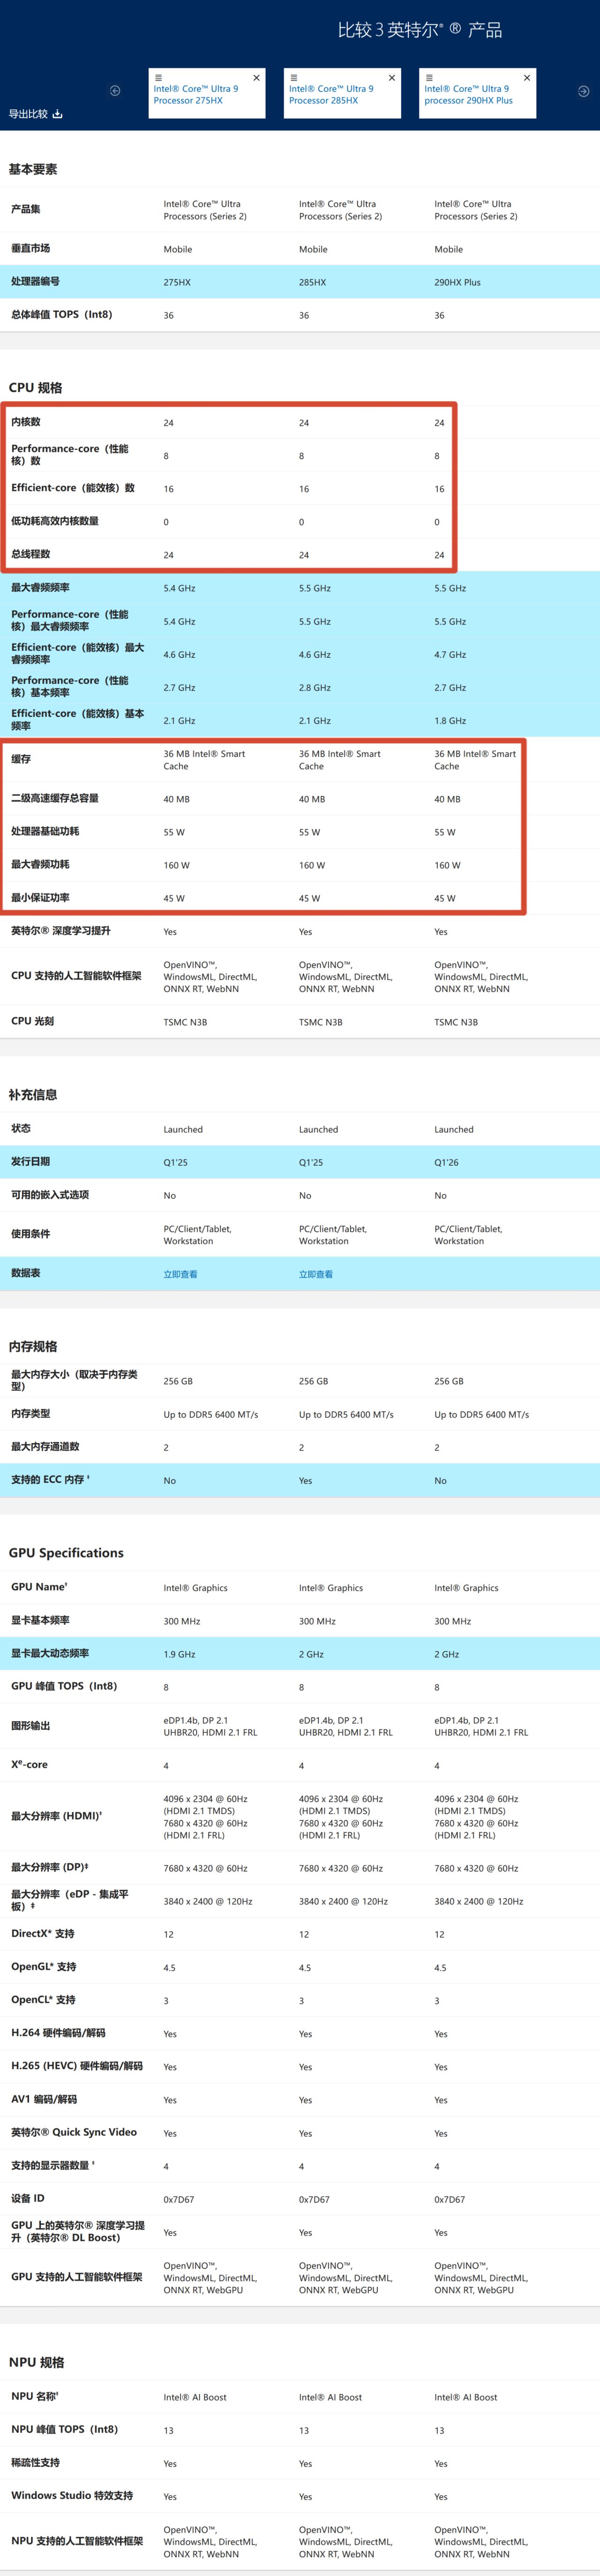Click the CPU 光刻 row label
Viewport: 600px width, 2576px height.
[x=32, y=1021]
